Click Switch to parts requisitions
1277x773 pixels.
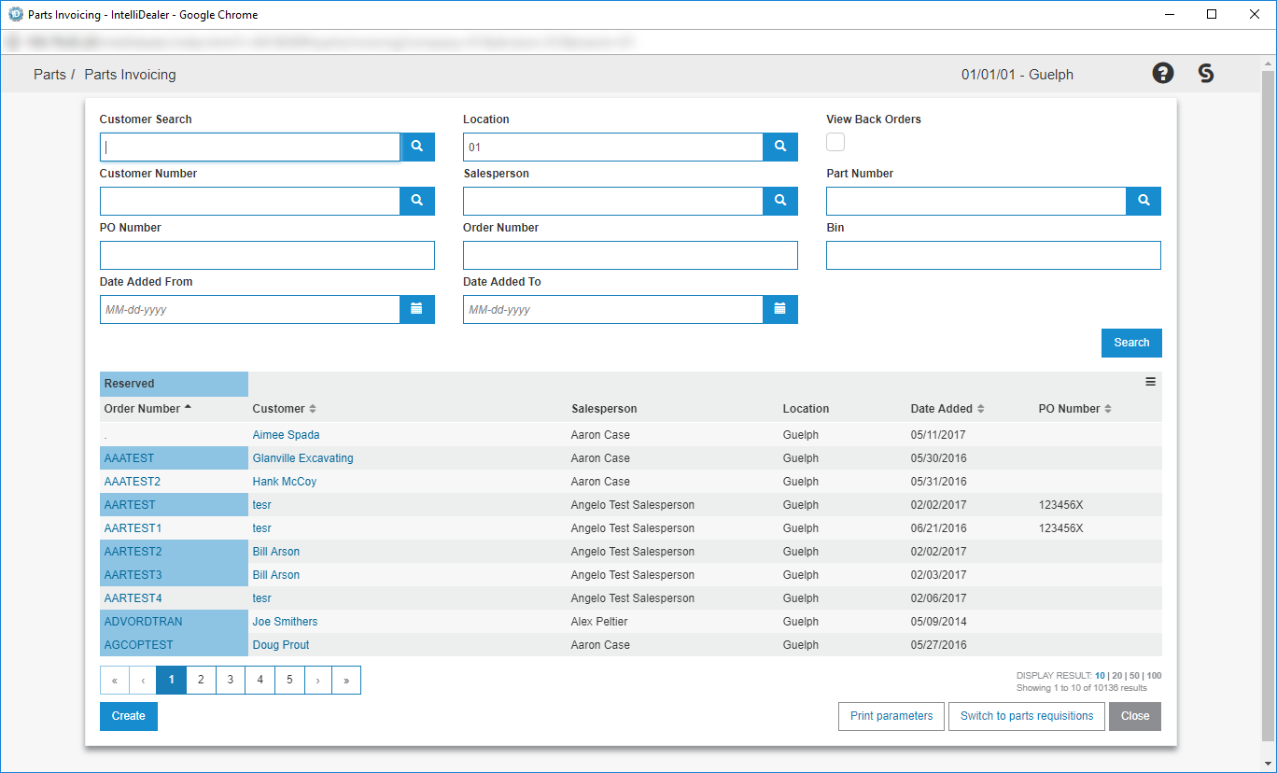tap(1027, 716)
